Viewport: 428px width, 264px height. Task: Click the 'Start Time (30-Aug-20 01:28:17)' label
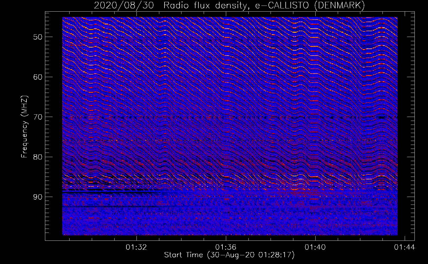(x=229, y=255)
